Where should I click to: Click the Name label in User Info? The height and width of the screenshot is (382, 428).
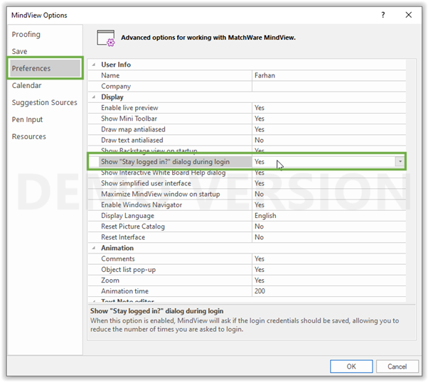110,75
